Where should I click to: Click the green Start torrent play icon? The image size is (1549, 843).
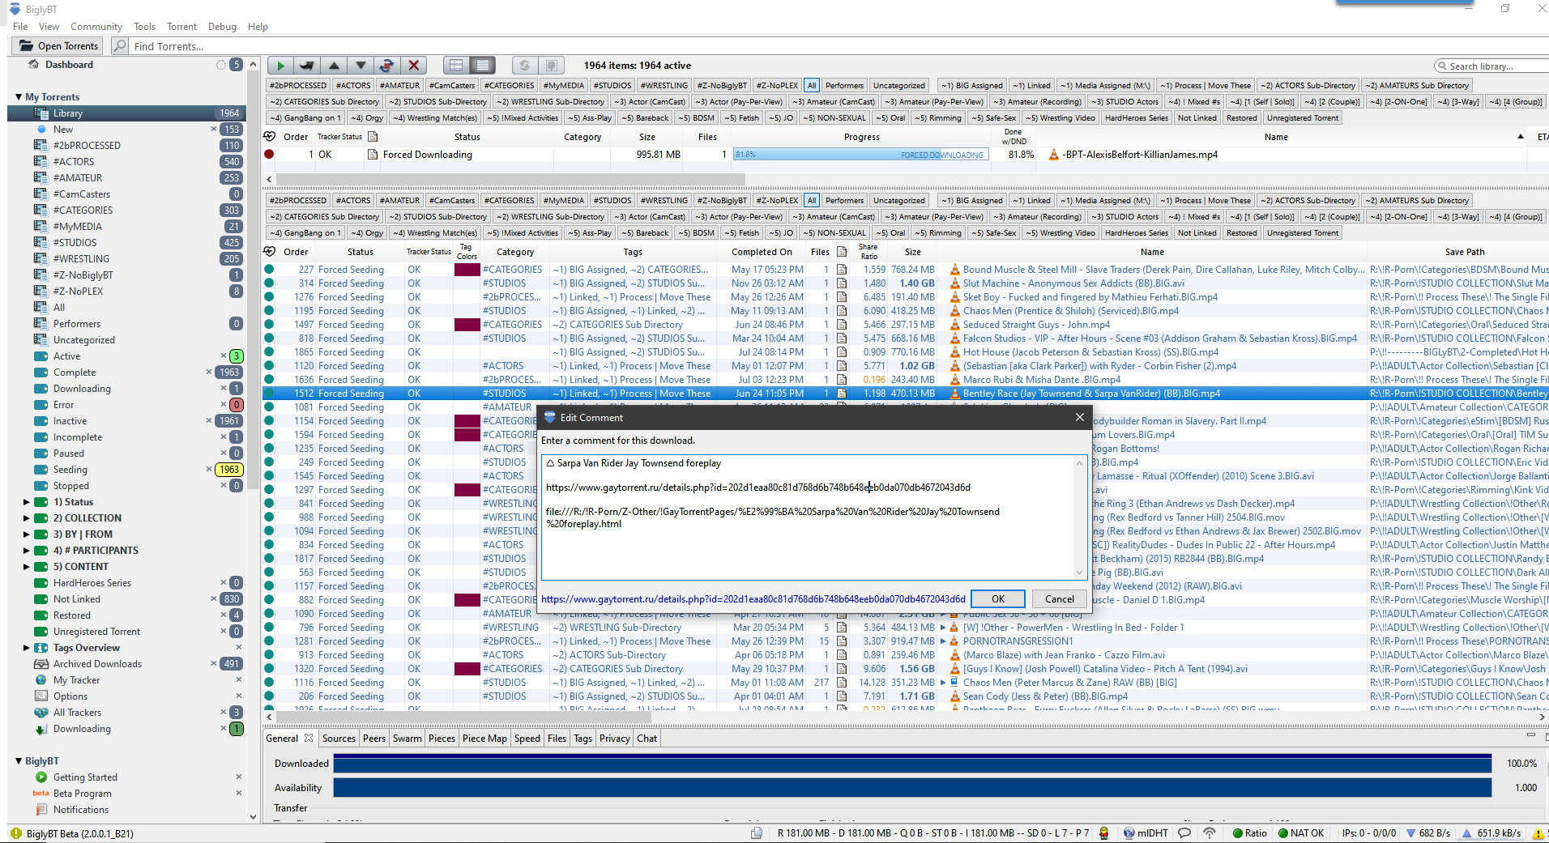[x=280, y=66]
